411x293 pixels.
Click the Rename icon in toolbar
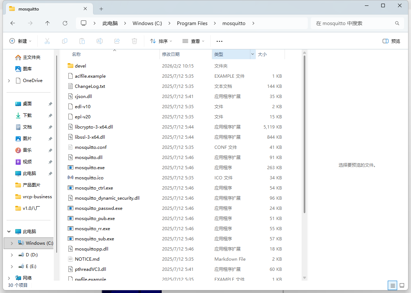coord(100,41)
